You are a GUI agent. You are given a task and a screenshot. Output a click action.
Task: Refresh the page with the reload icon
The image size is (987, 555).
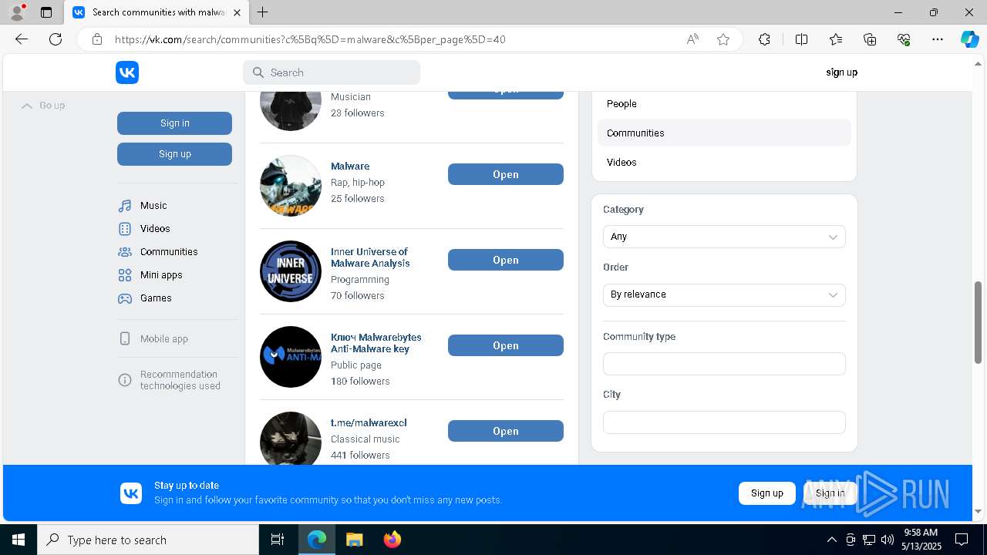click(56, 39)
